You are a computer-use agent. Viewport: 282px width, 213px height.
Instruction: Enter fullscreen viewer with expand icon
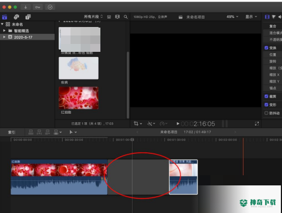pos(257,123)
